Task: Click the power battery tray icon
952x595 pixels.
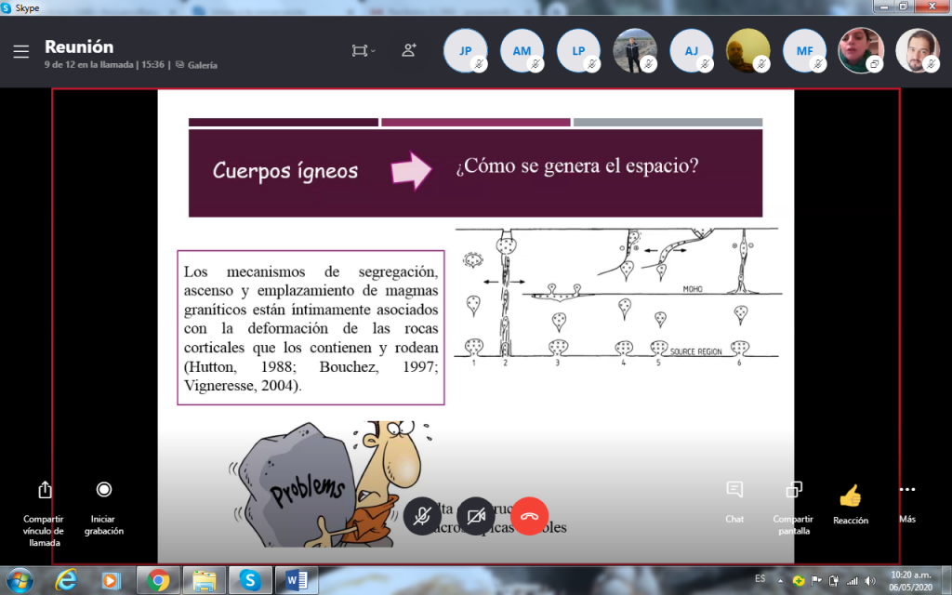Action: point(834,580)
